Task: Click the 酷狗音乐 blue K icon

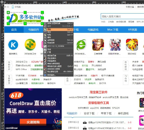Action: click(13, 45)
